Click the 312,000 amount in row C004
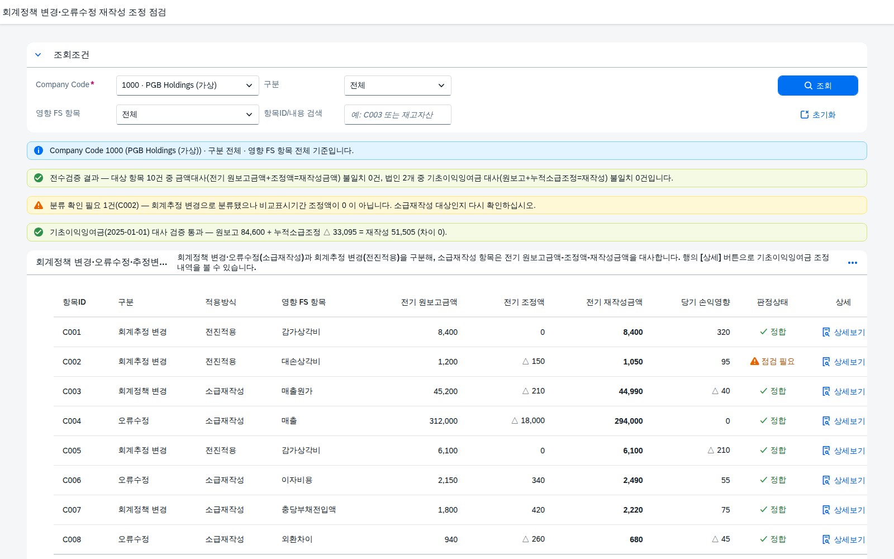Viewport: 894px width, 559px height. 444,421
